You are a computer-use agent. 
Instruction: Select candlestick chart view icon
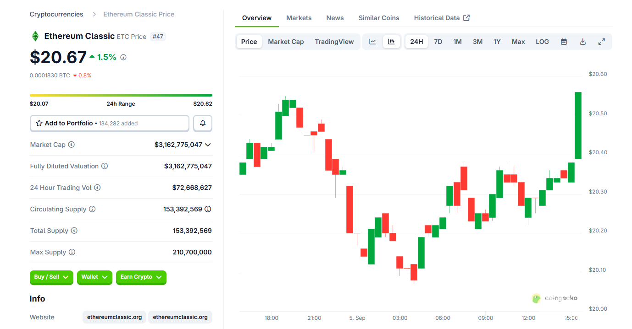click(391, 42)
